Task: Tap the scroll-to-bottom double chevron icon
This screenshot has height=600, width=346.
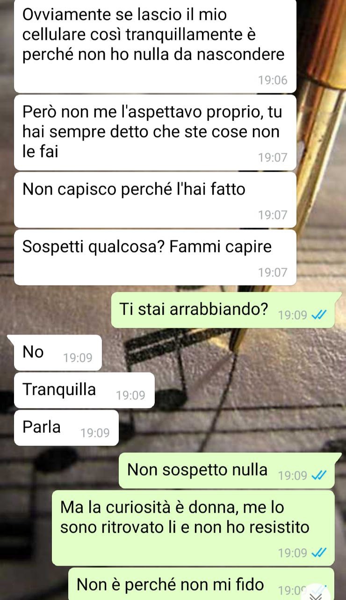Action: (x=317, y=593)
